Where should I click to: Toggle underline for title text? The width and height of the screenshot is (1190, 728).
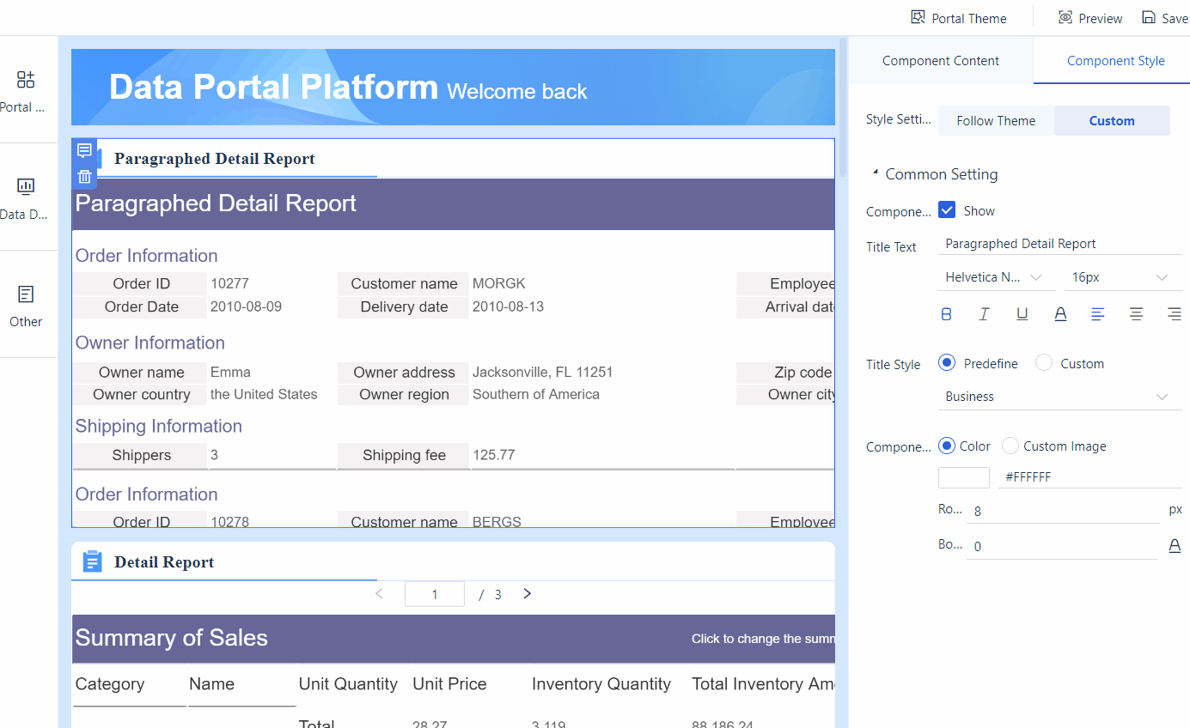point(1022,314)
